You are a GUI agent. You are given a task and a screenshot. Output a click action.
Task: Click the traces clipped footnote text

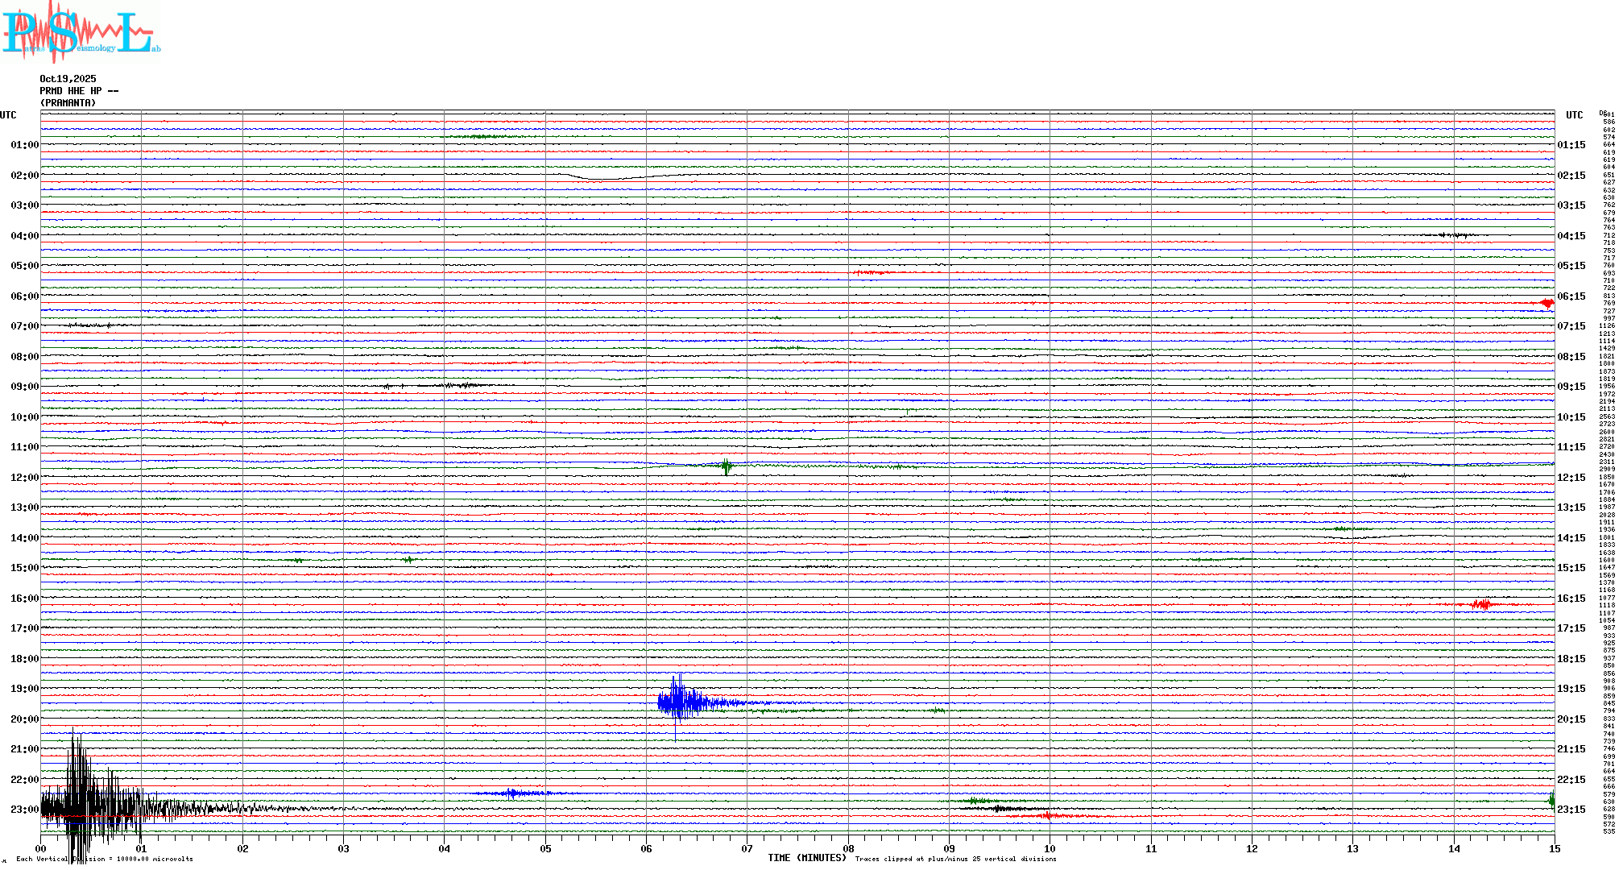click(x=955, y=859)
